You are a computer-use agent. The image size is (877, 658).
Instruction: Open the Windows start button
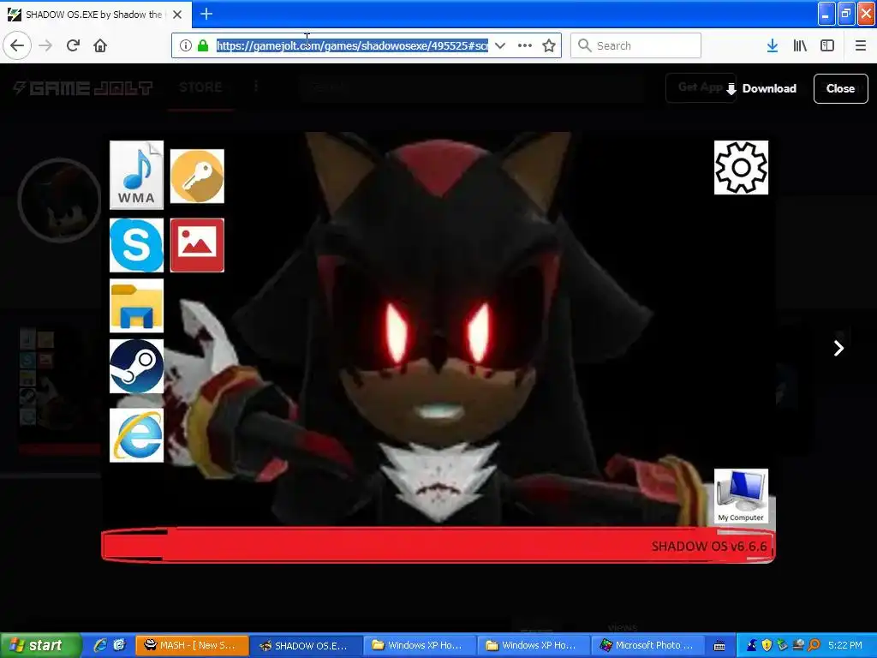(40, 645)
